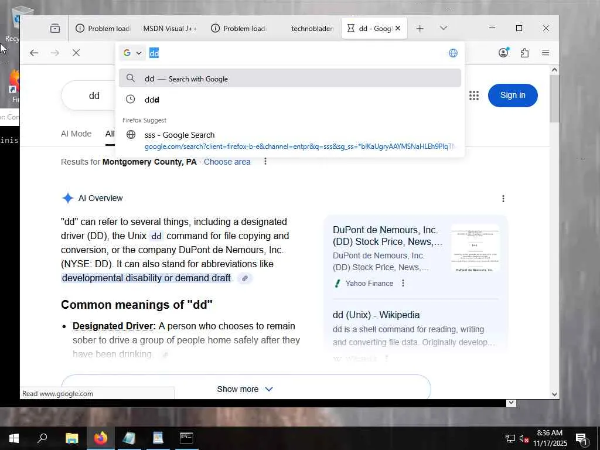Open the Extensions puzzle icon

point(524,53)
